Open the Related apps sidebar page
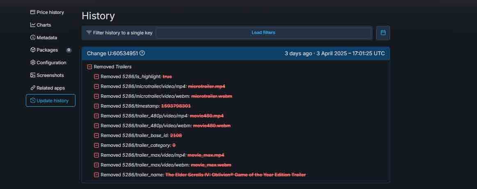 [48, 88]
